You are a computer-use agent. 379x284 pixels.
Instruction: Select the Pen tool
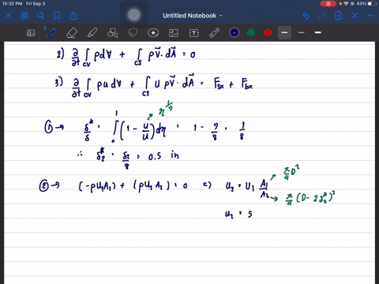pyautogui.click(x=51, y=33)
